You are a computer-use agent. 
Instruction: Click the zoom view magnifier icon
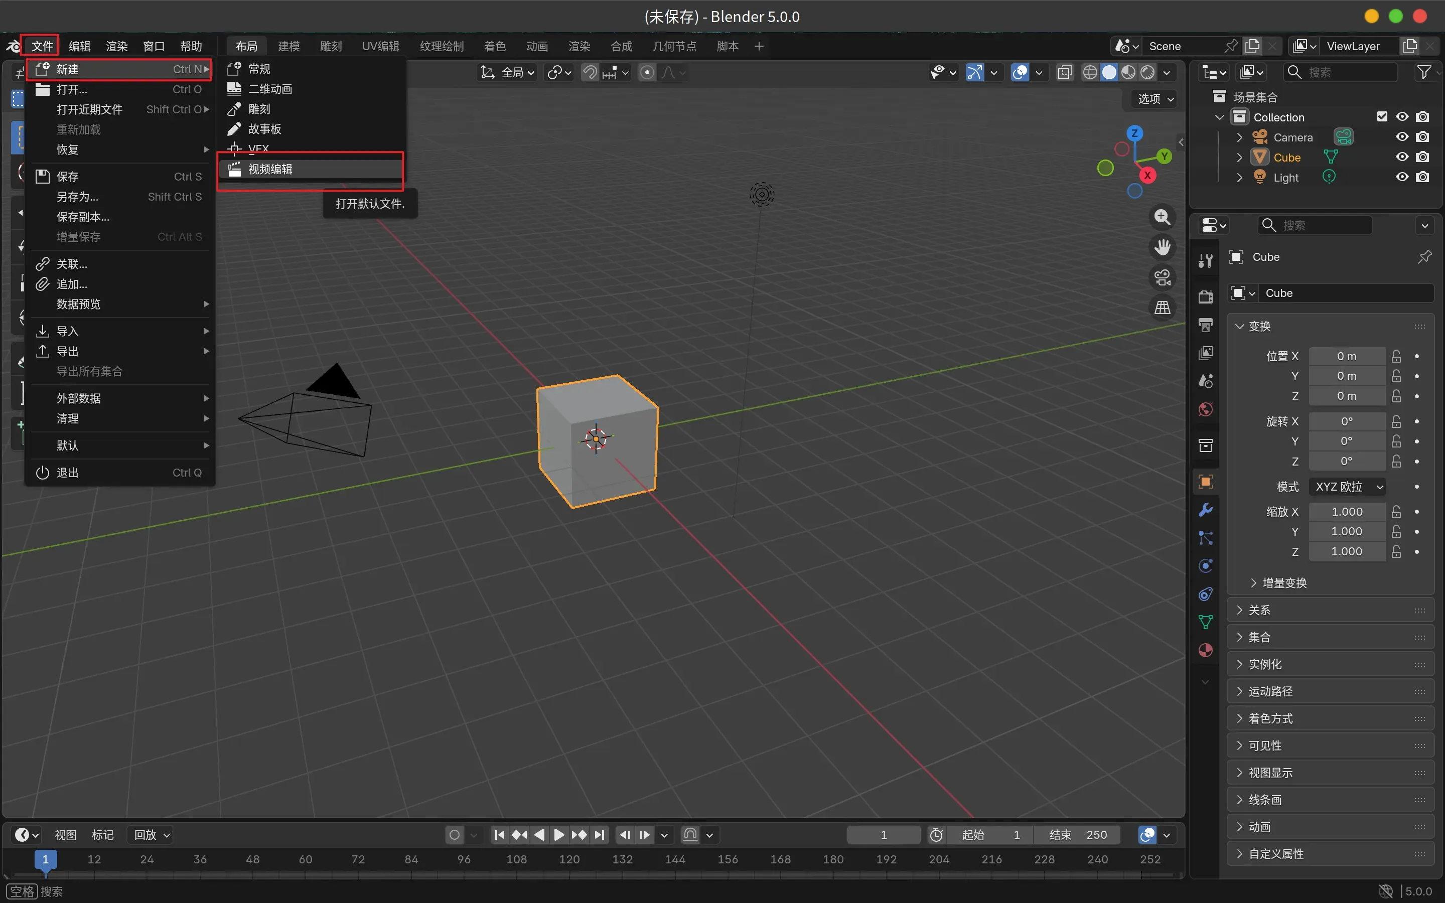pos(1162,217)
